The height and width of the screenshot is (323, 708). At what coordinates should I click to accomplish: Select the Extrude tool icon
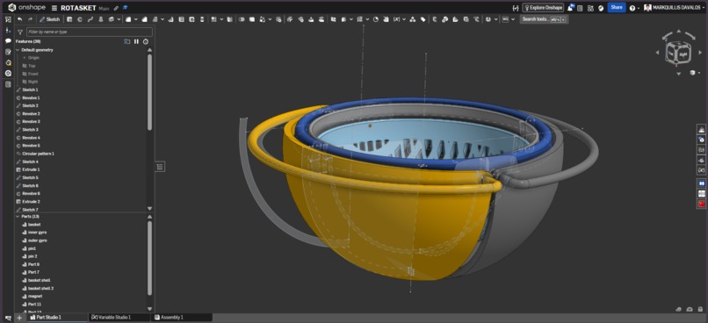pos(69,19)
